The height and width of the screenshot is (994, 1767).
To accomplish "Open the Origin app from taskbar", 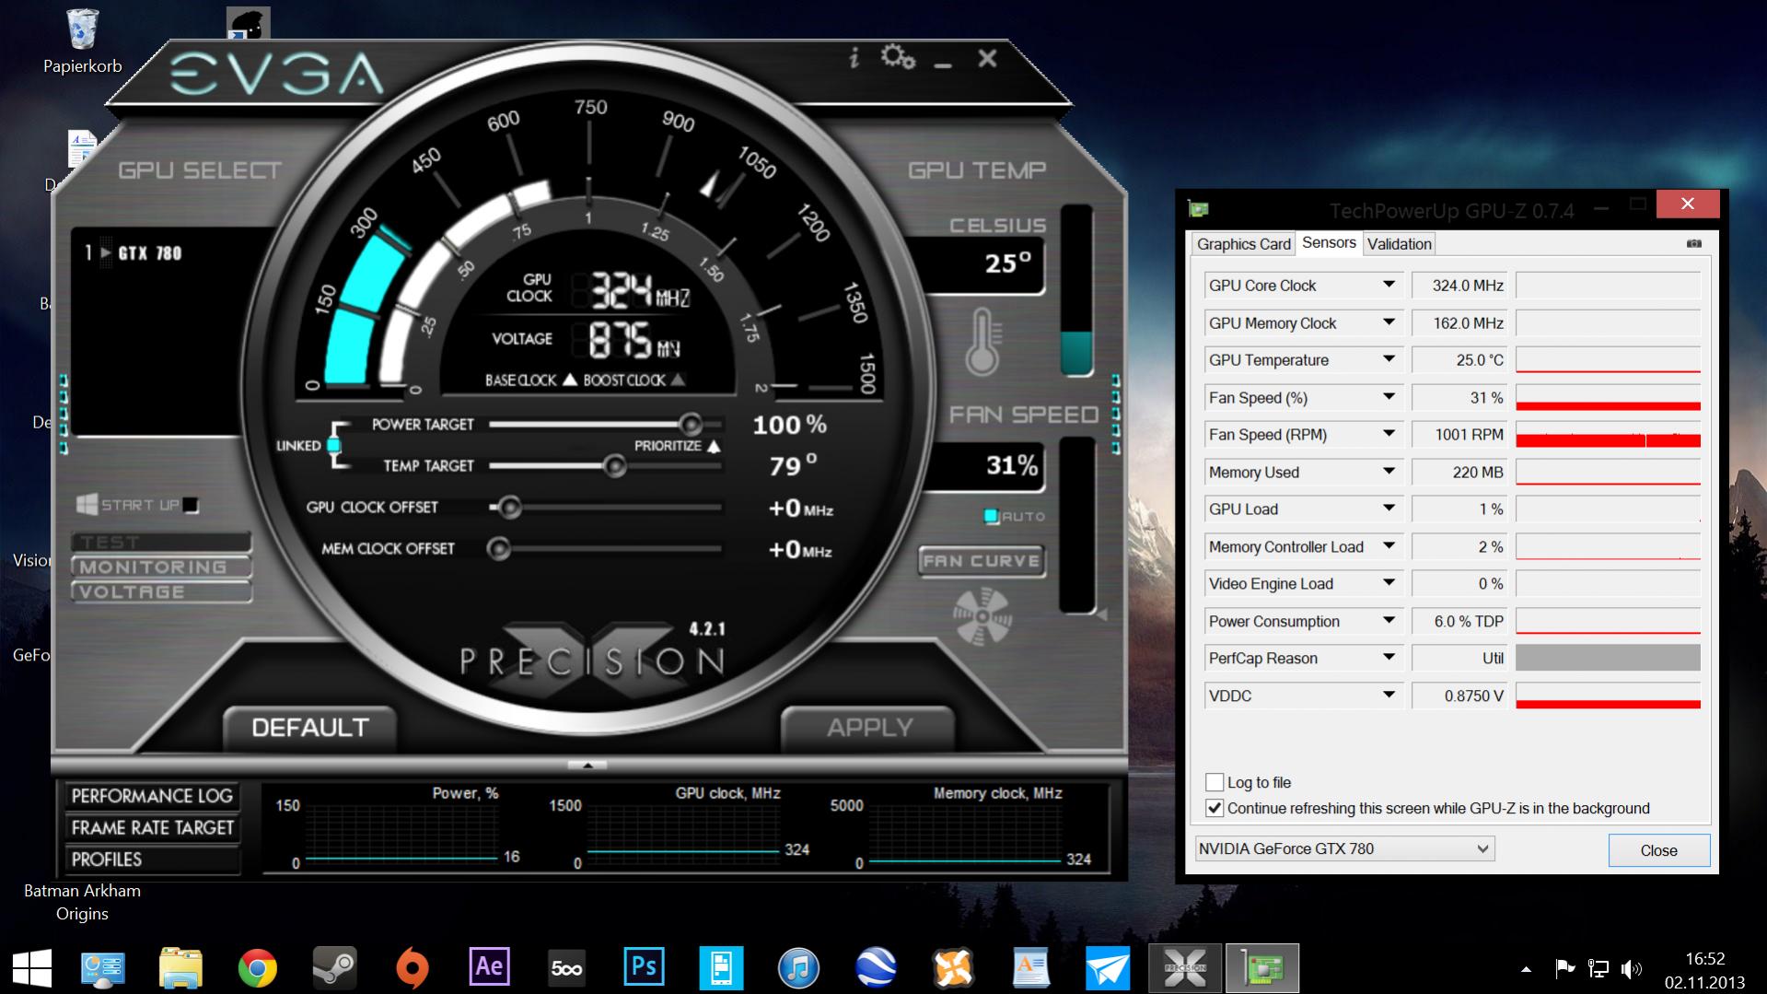I will pos(413,968).
